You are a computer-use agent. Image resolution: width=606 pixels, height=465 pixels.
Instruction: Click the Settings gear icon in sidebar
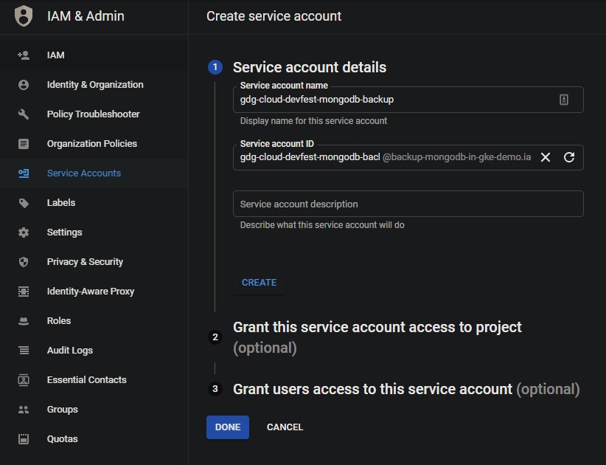point(24,232)
